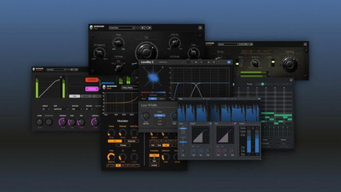Toggle the right green switch beside the Ceiling knob

pos(273,63)
